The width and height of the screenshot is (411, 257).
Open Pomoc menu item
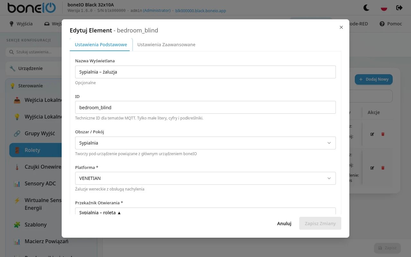[x=391, y=24]
